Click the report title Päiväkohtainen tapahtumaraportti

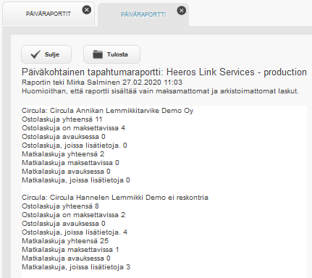[x=164, y=72]
